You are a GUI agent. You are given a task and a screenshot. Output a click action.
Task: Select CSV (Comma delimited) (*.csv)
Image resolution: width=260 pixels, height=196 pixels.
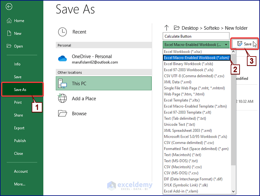click(x=197, y=143)
